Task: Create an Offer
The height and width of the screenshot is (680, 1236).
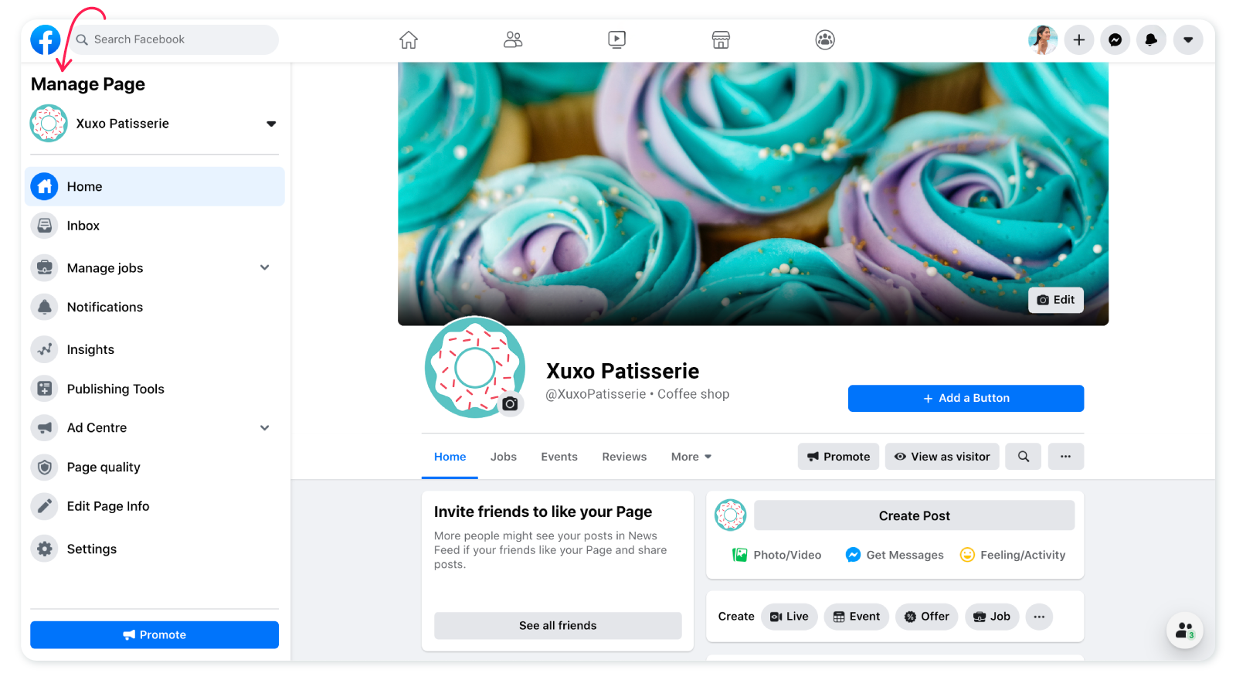Action: click(x=927, y=617)
